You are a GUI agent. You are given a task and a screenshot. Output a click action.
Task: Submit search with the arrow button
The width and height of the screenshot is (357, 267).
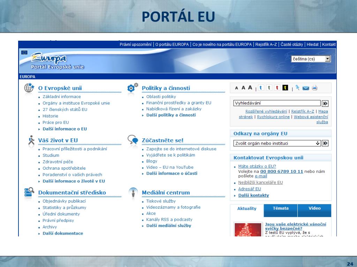pyautogui.click(x=325, y=104)
